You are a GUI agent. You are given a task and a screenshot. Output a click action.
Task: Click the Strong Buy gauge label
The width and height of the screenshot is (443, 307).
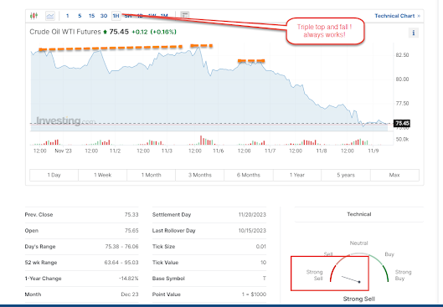403,275
